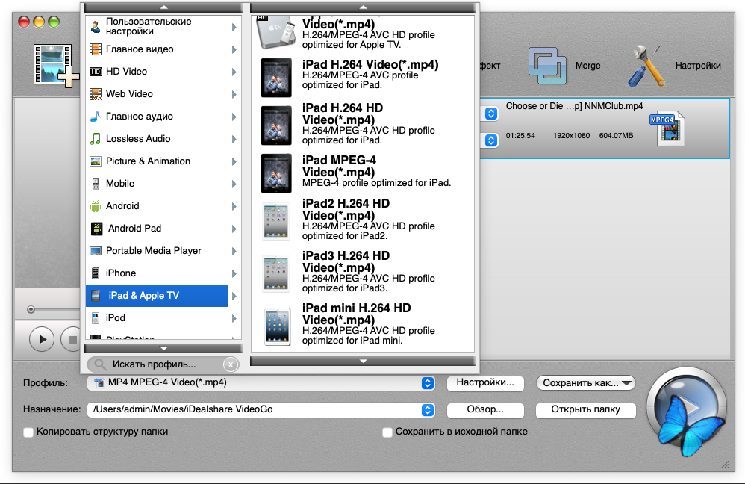
Task: Click the Искать профиль search field
Action: click(157, 364)
